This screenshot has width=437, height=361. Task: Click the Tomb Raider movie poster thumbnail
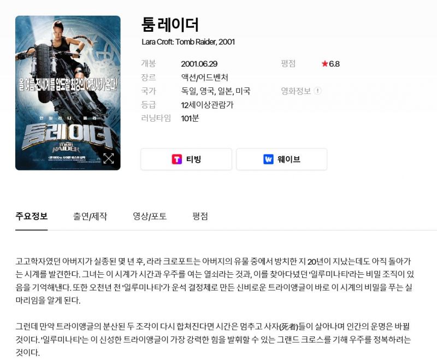pos(68,93)
